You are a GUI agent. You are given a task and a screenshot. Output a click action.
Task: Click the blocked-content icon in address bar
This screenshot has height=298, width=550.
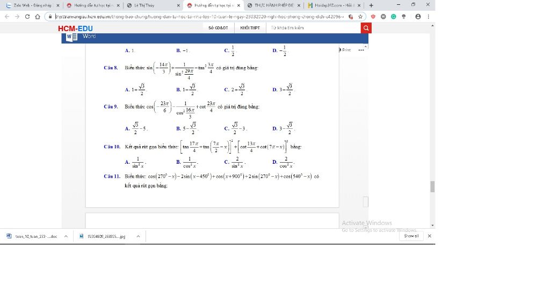[350, 17]
